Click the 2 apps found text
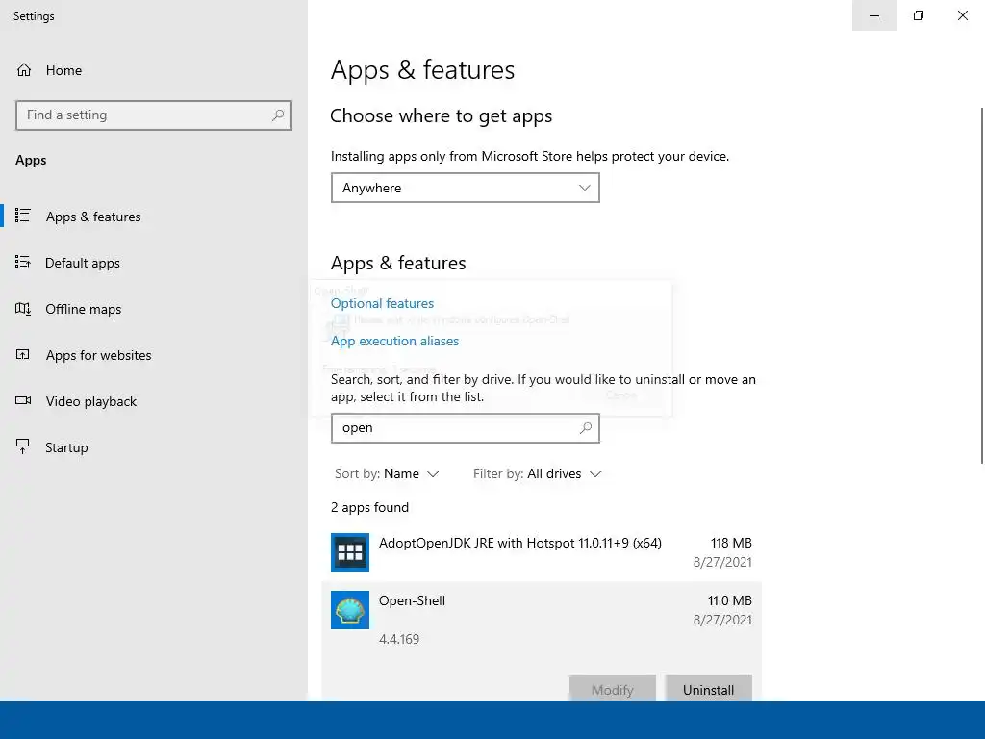The image size is (985, 739). [369, 508]
